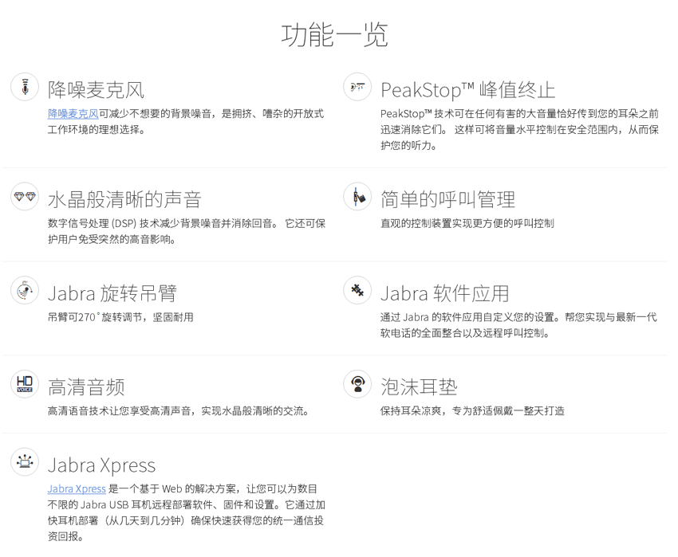Click the text 直观的控制装置实现更方便的呼叫控制

467,223
